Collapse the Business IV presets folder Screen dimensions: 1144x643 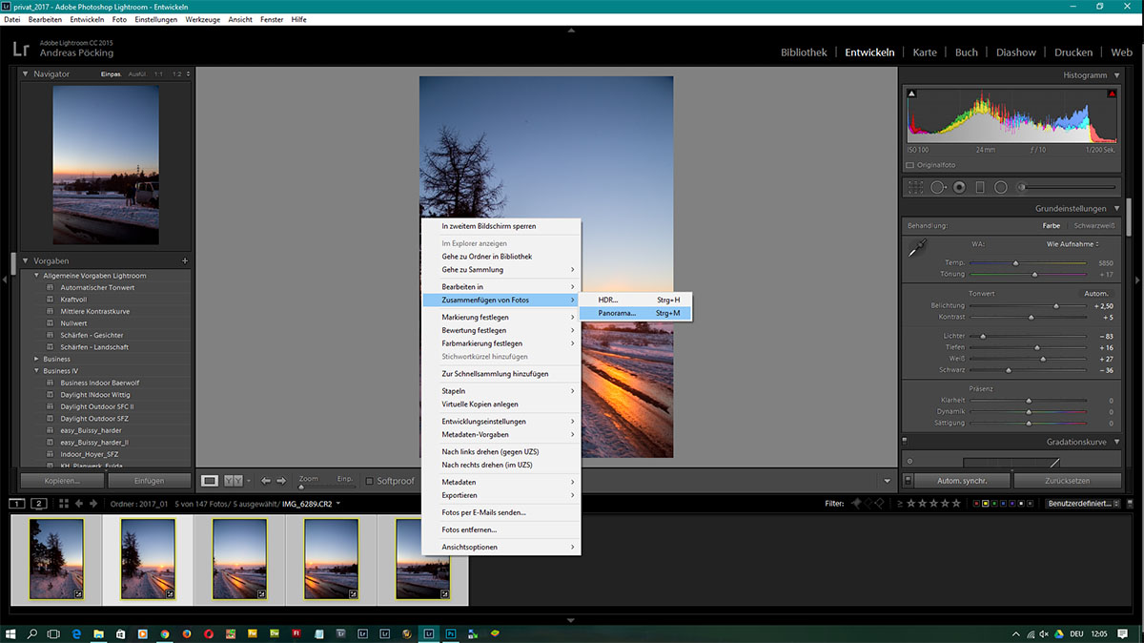tap(36, 371)
